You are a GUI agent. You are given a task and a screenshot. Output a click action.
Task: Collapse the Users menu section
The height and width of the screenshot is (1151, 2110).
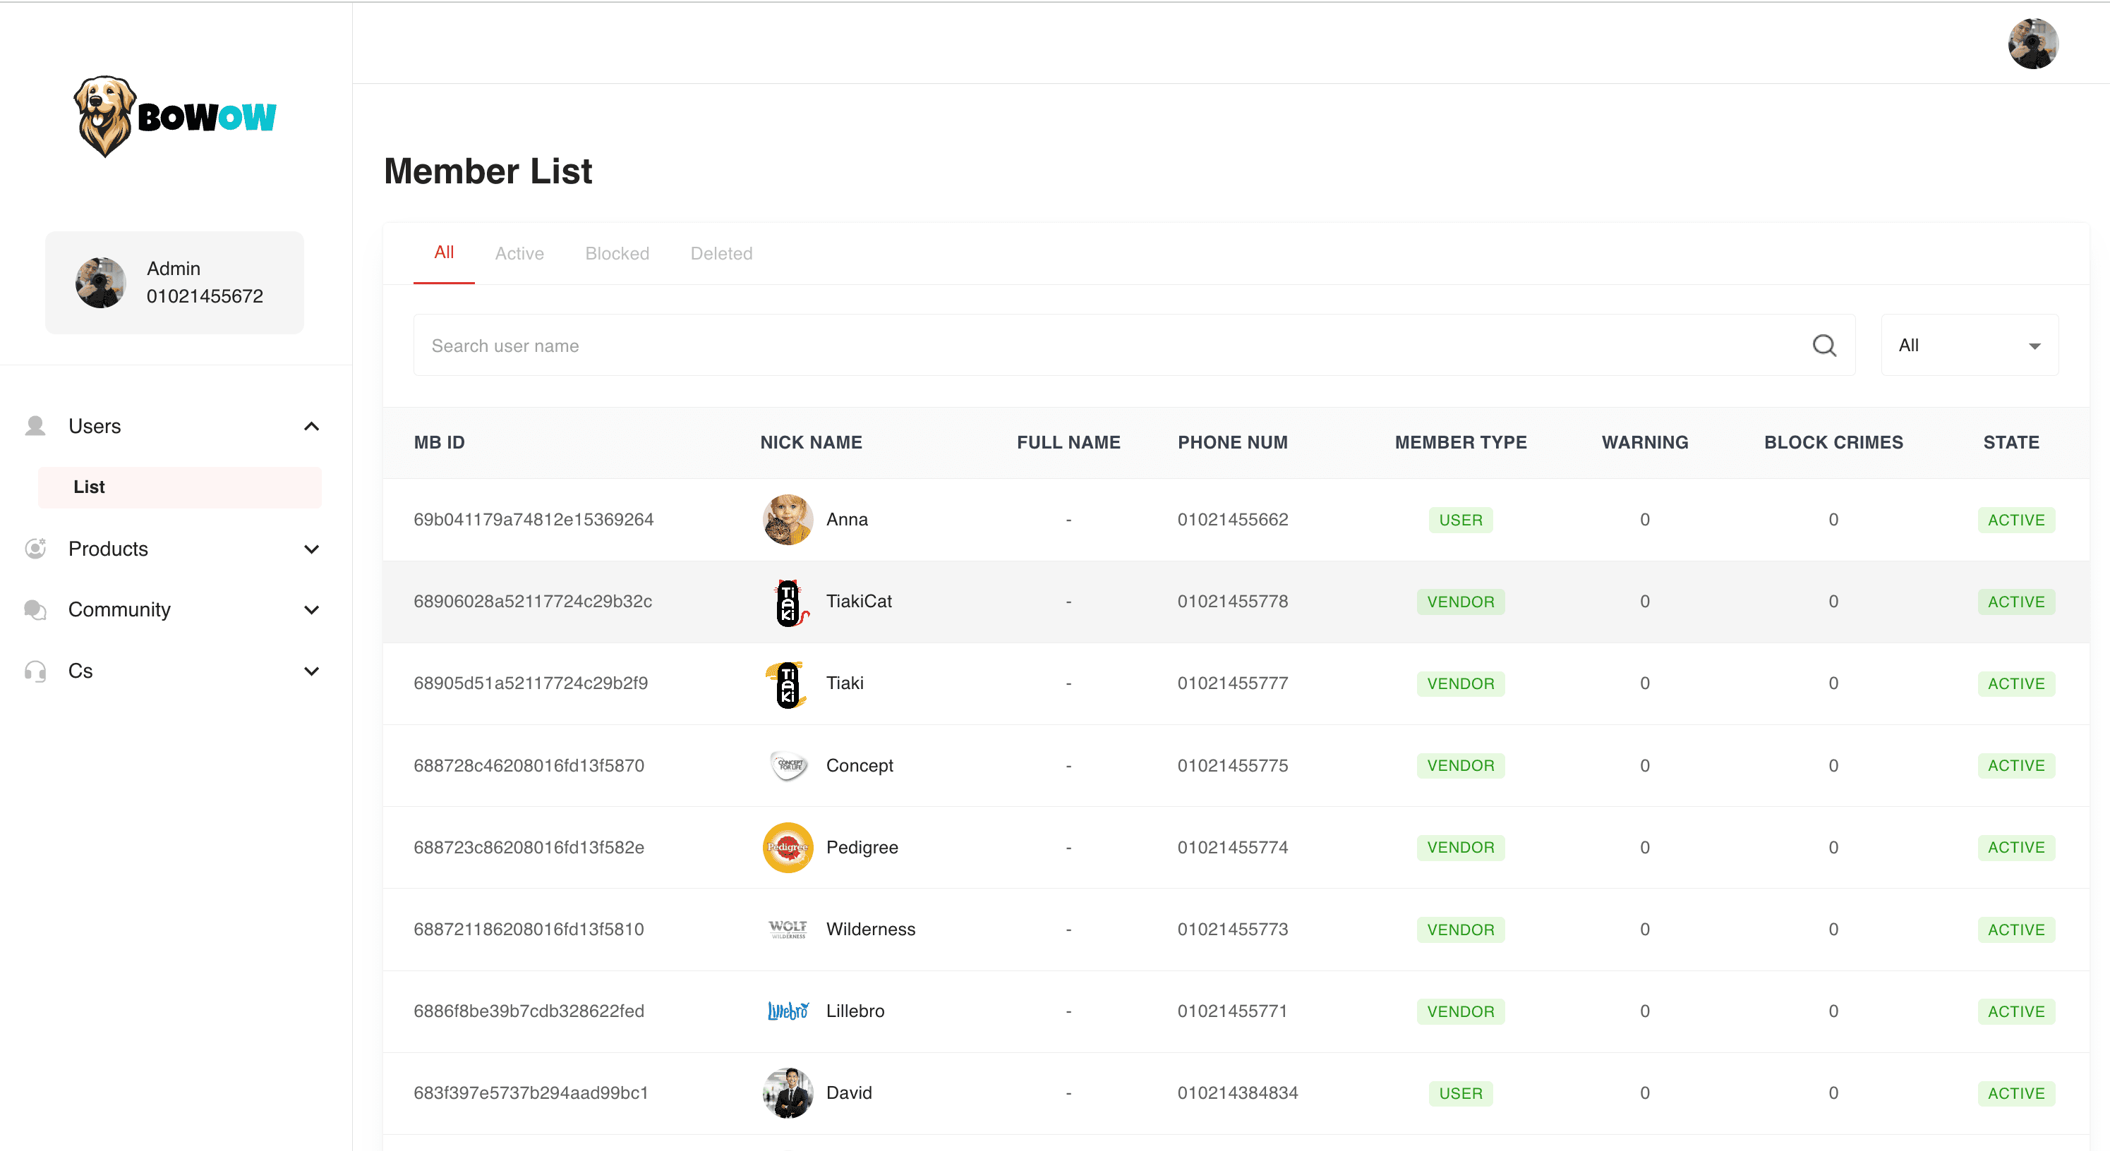point(311,427)
